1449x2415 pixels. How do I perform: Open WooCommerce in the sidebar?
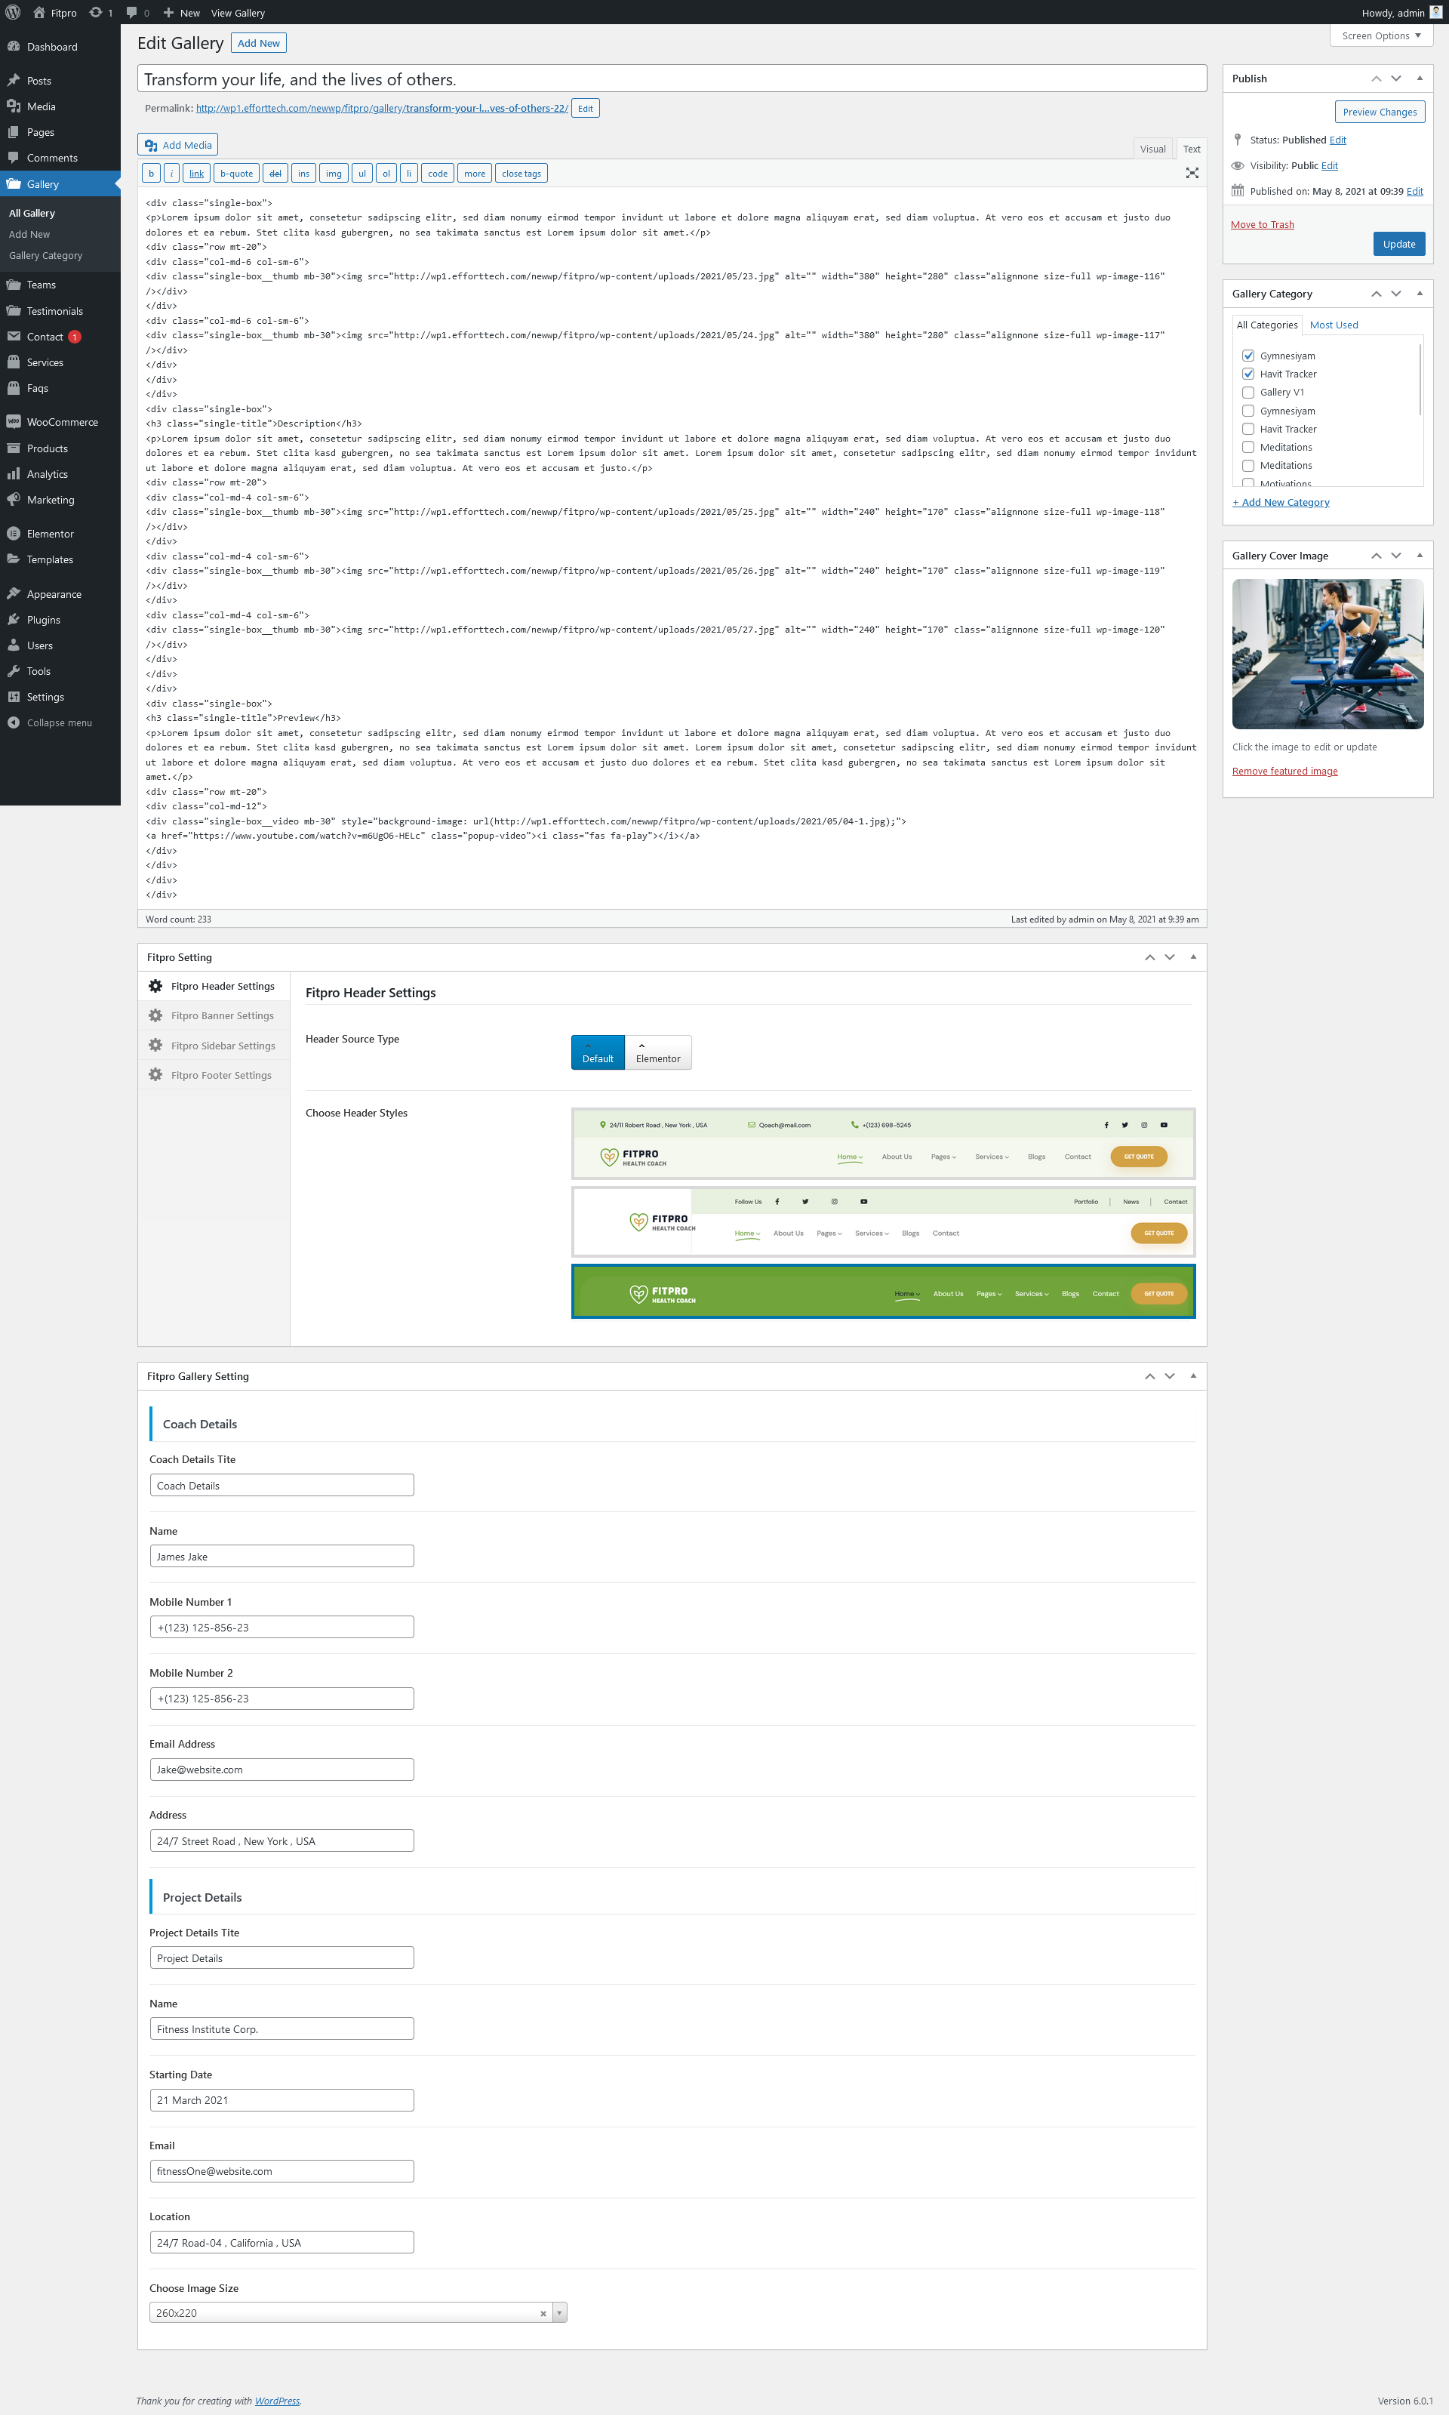62,422
